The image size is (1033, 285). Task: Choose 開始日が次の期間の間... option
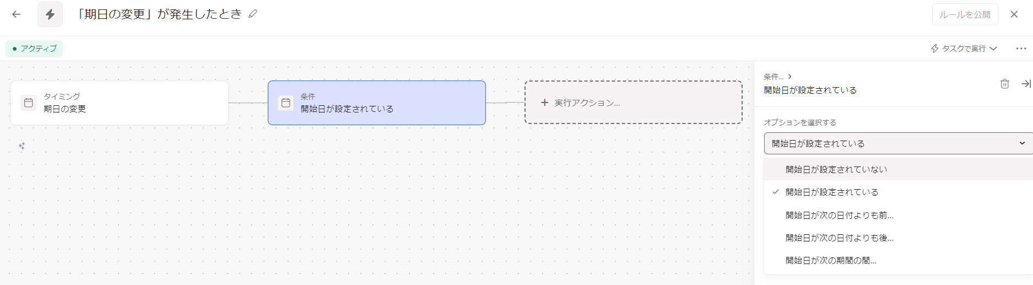coord(899,260)
